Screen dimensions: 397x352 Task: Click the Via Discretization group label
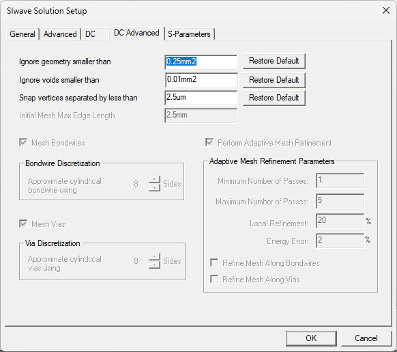point(53,243)
